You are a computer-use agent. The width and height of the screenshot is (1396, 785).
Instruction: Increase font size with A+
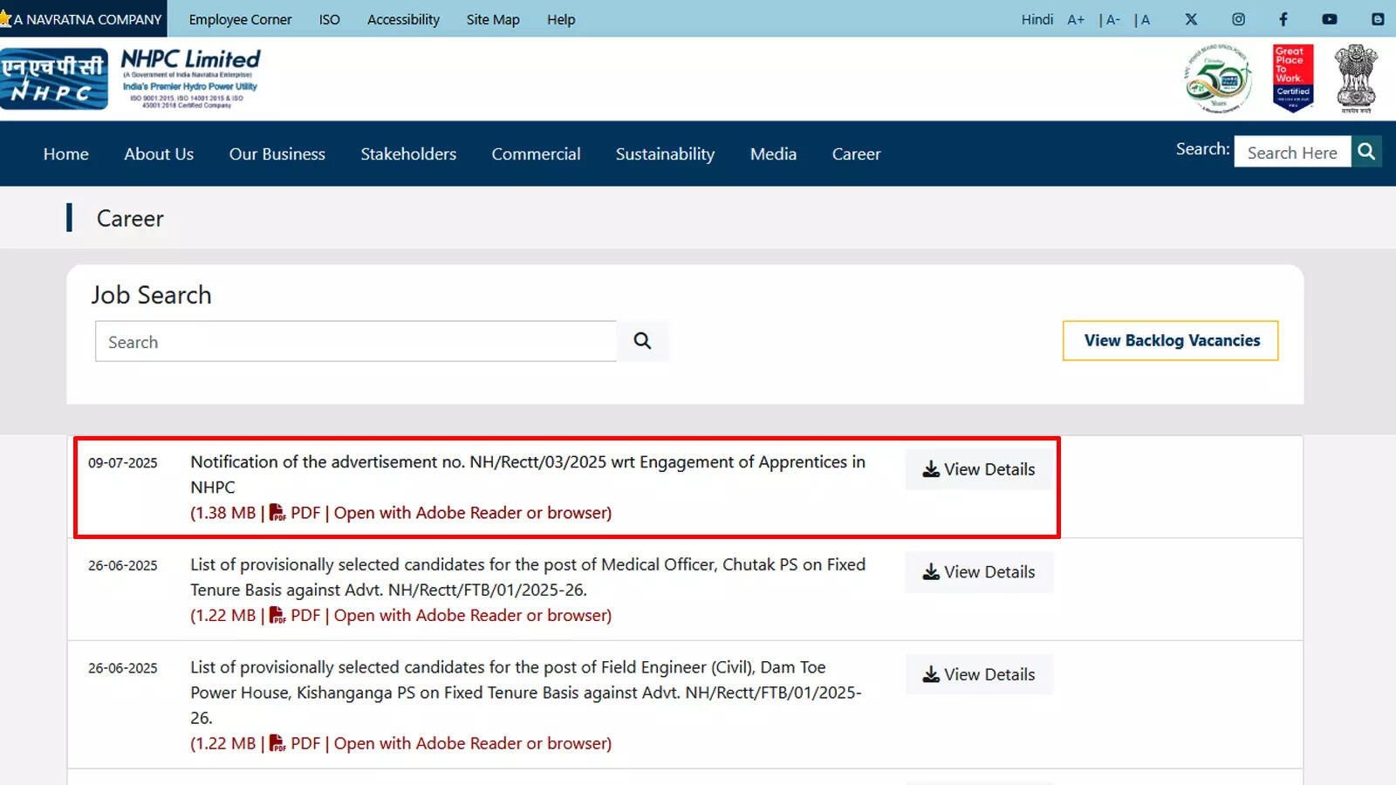tap(1076, 19)
